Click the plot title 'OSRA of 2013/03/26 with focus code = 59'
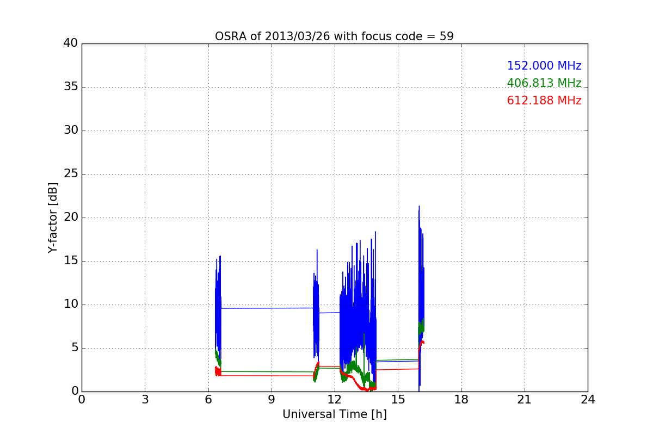The image size is (653, 435). tap(334, 36)
